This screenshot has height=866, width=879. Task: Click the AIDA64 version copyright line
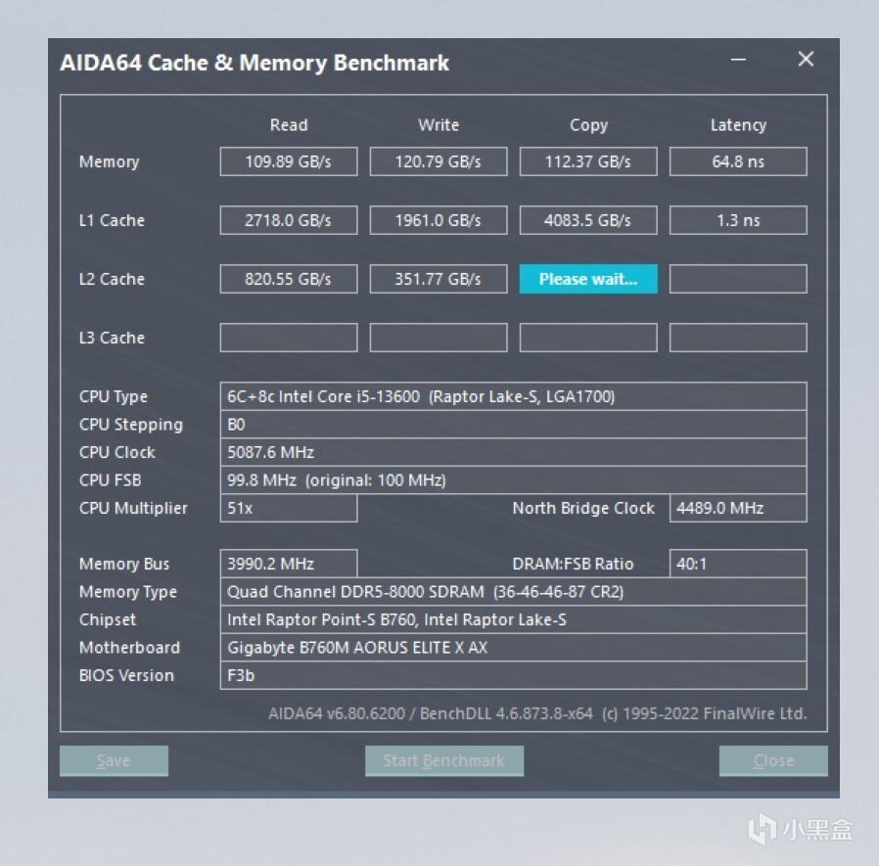537,713
